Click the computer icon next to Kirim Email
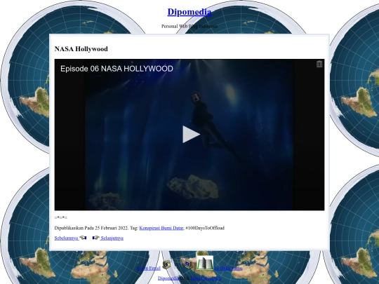379x284 pixels. pos(166,264)
